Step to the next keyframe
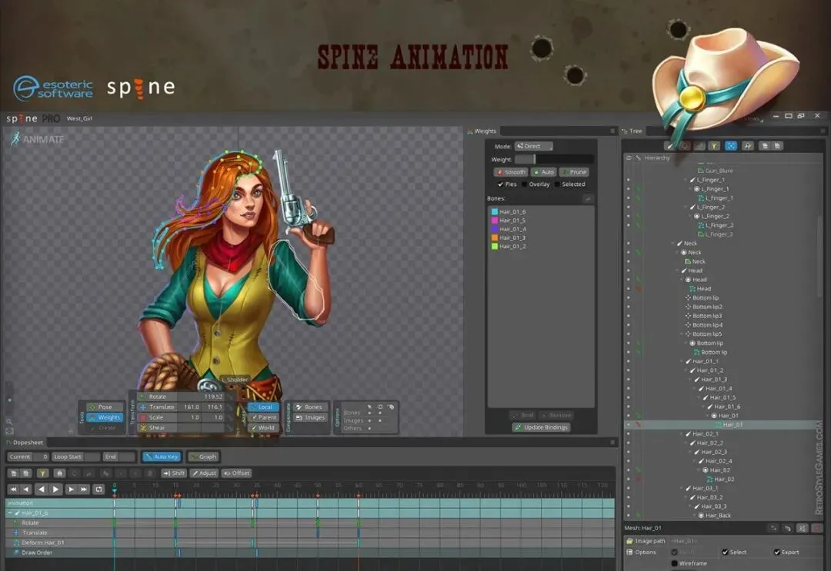Viewport: 831px width, 571px height. [x=71, y=490]
